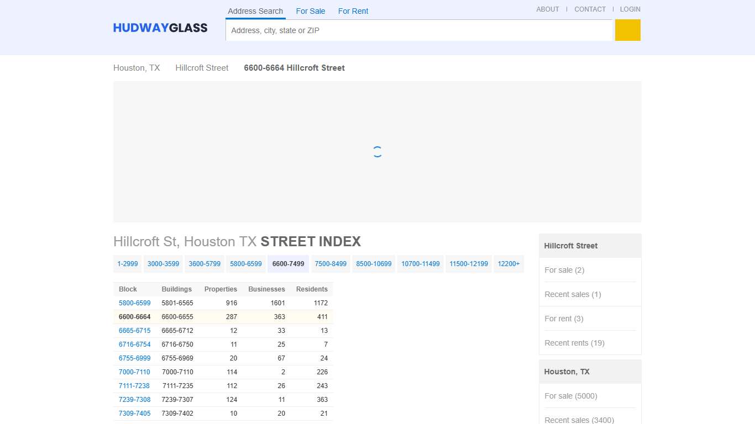Switch to the For Rent tab
This screenshot has height=424, width=755.
point(353,11)
